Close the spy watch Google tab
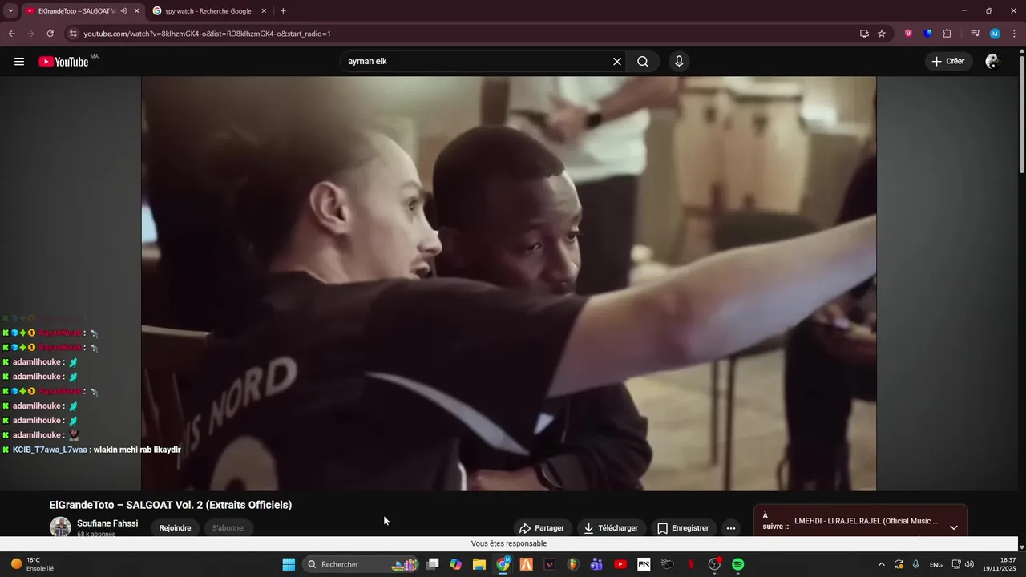 point(264,11)
